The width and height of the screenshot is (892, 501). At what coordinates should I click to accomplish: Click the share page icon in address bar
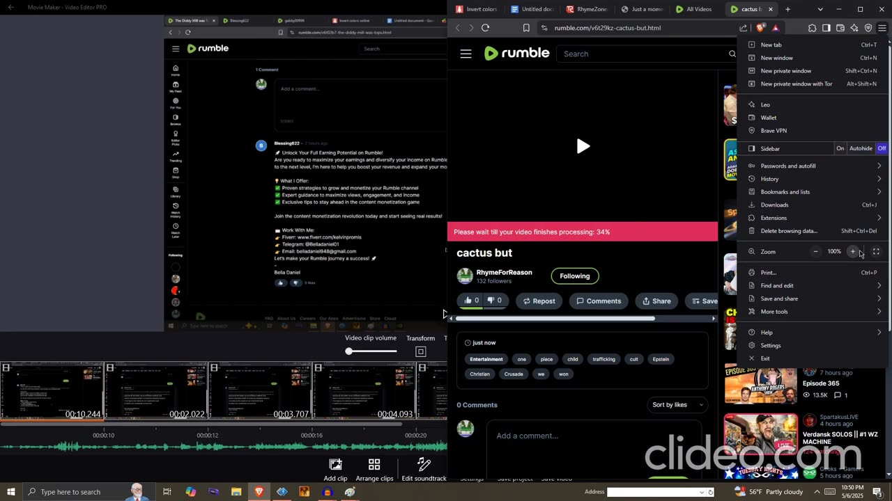tap(744, 28)
